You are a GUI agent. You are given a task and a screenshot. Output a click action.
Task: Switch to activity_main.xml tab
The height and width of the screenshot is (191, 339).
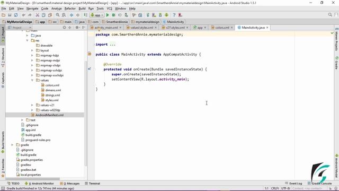[x=106, y=28]
